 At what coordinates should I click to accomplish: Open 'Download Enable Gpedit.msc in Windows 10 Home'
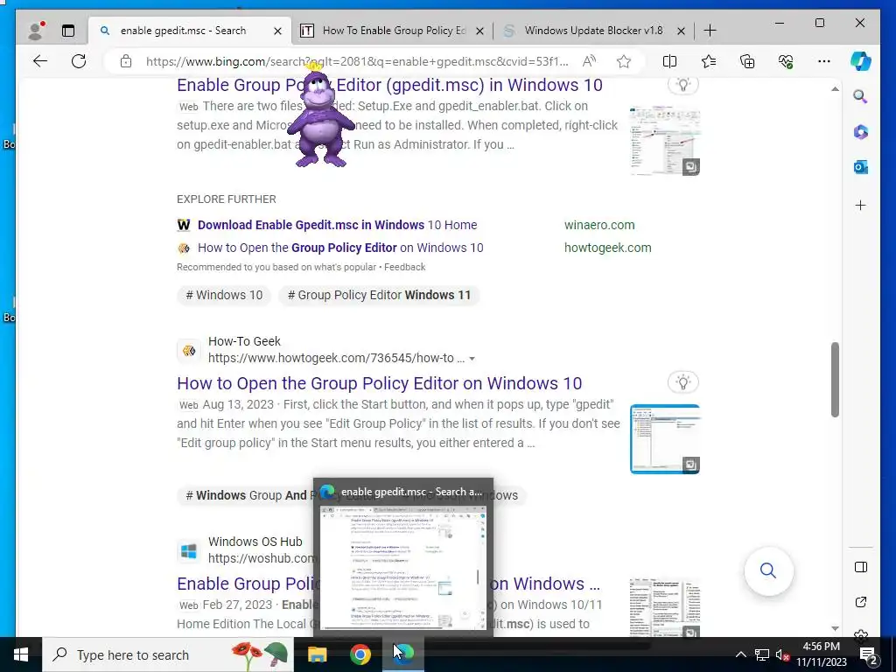(x=337, y=225)
